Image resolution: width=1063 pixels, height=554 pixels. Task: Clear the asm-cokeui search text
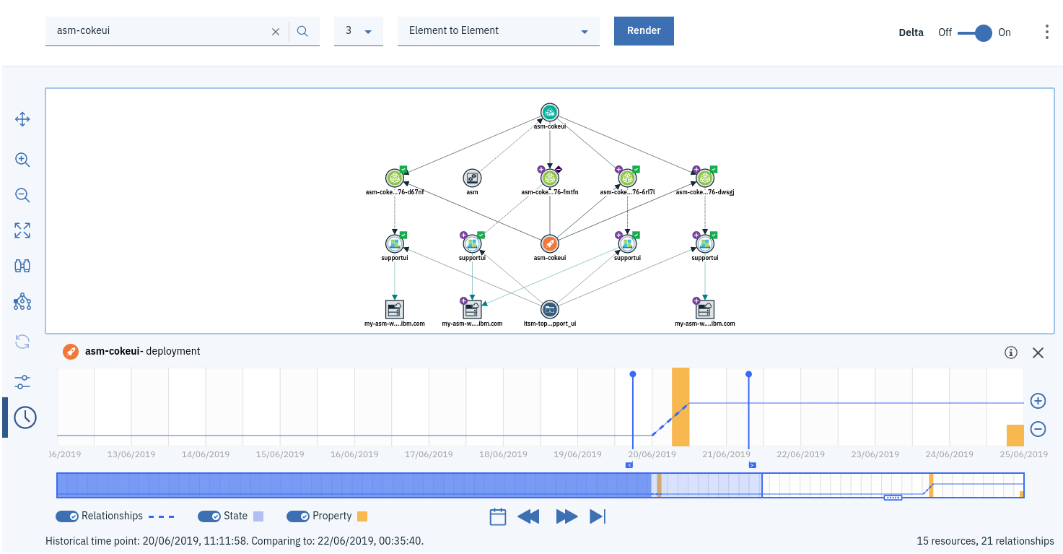pyautogui.click(x=276, y=31)
